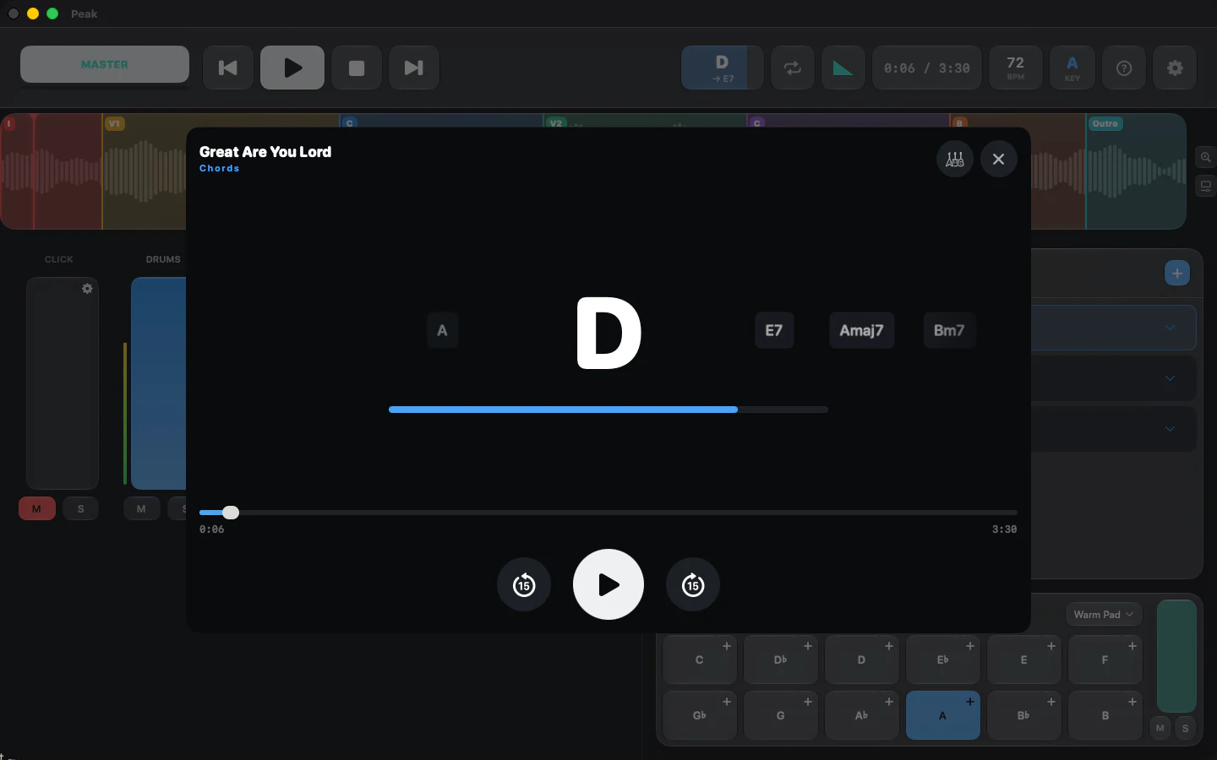Skip forward 15 seconds in chords modal
The width and height of the screenshot is (1217, 760).
[693, 584]
